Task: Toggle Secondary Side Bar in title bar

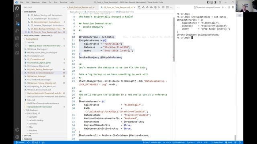Action: 215,2
